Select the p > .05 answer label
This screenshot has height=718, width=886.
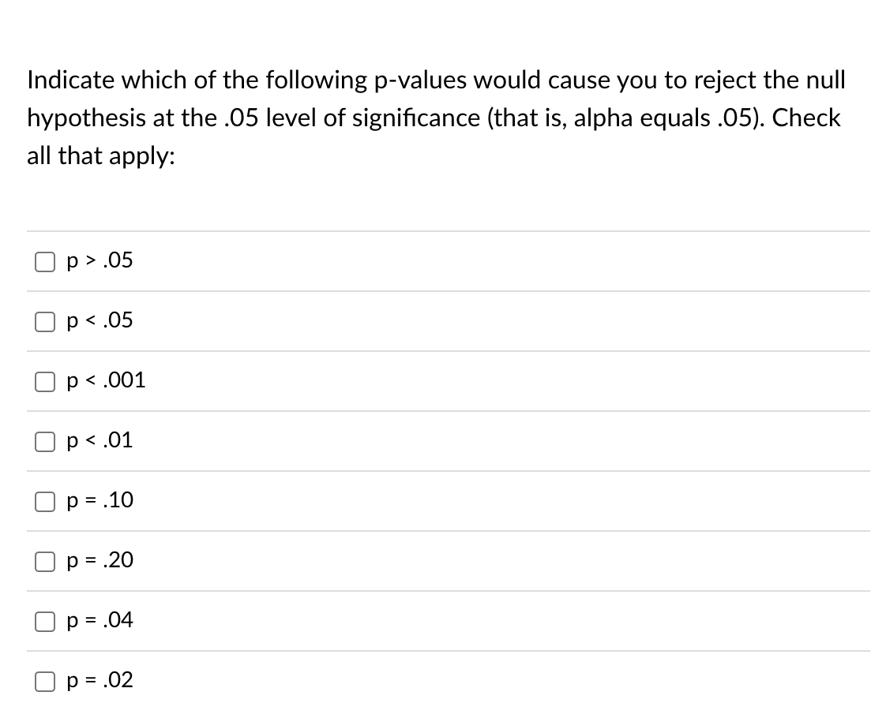pos(99,261)
